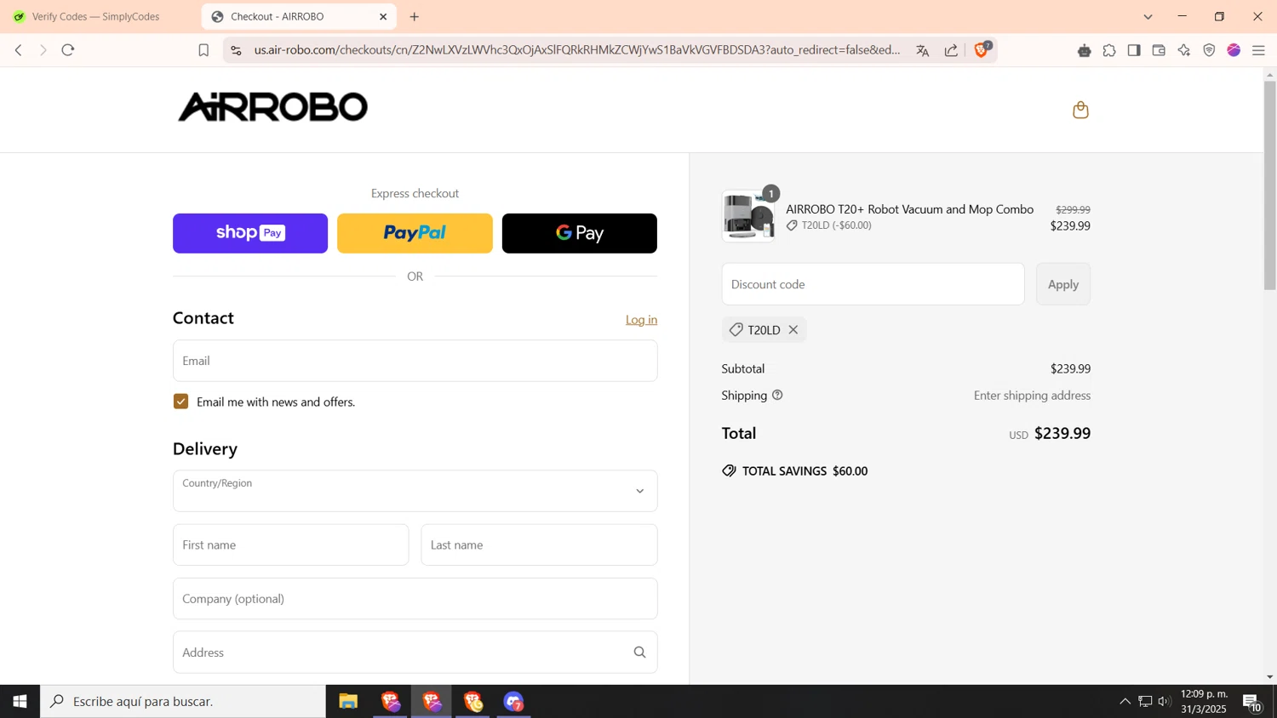Go back to previous page
This screenshot has width=1277, height=718.
[18, 50]
